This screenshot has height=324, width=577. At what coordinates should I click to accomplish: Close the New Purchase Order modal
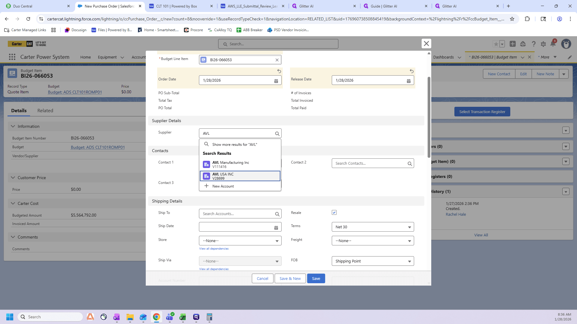point(426,43)
